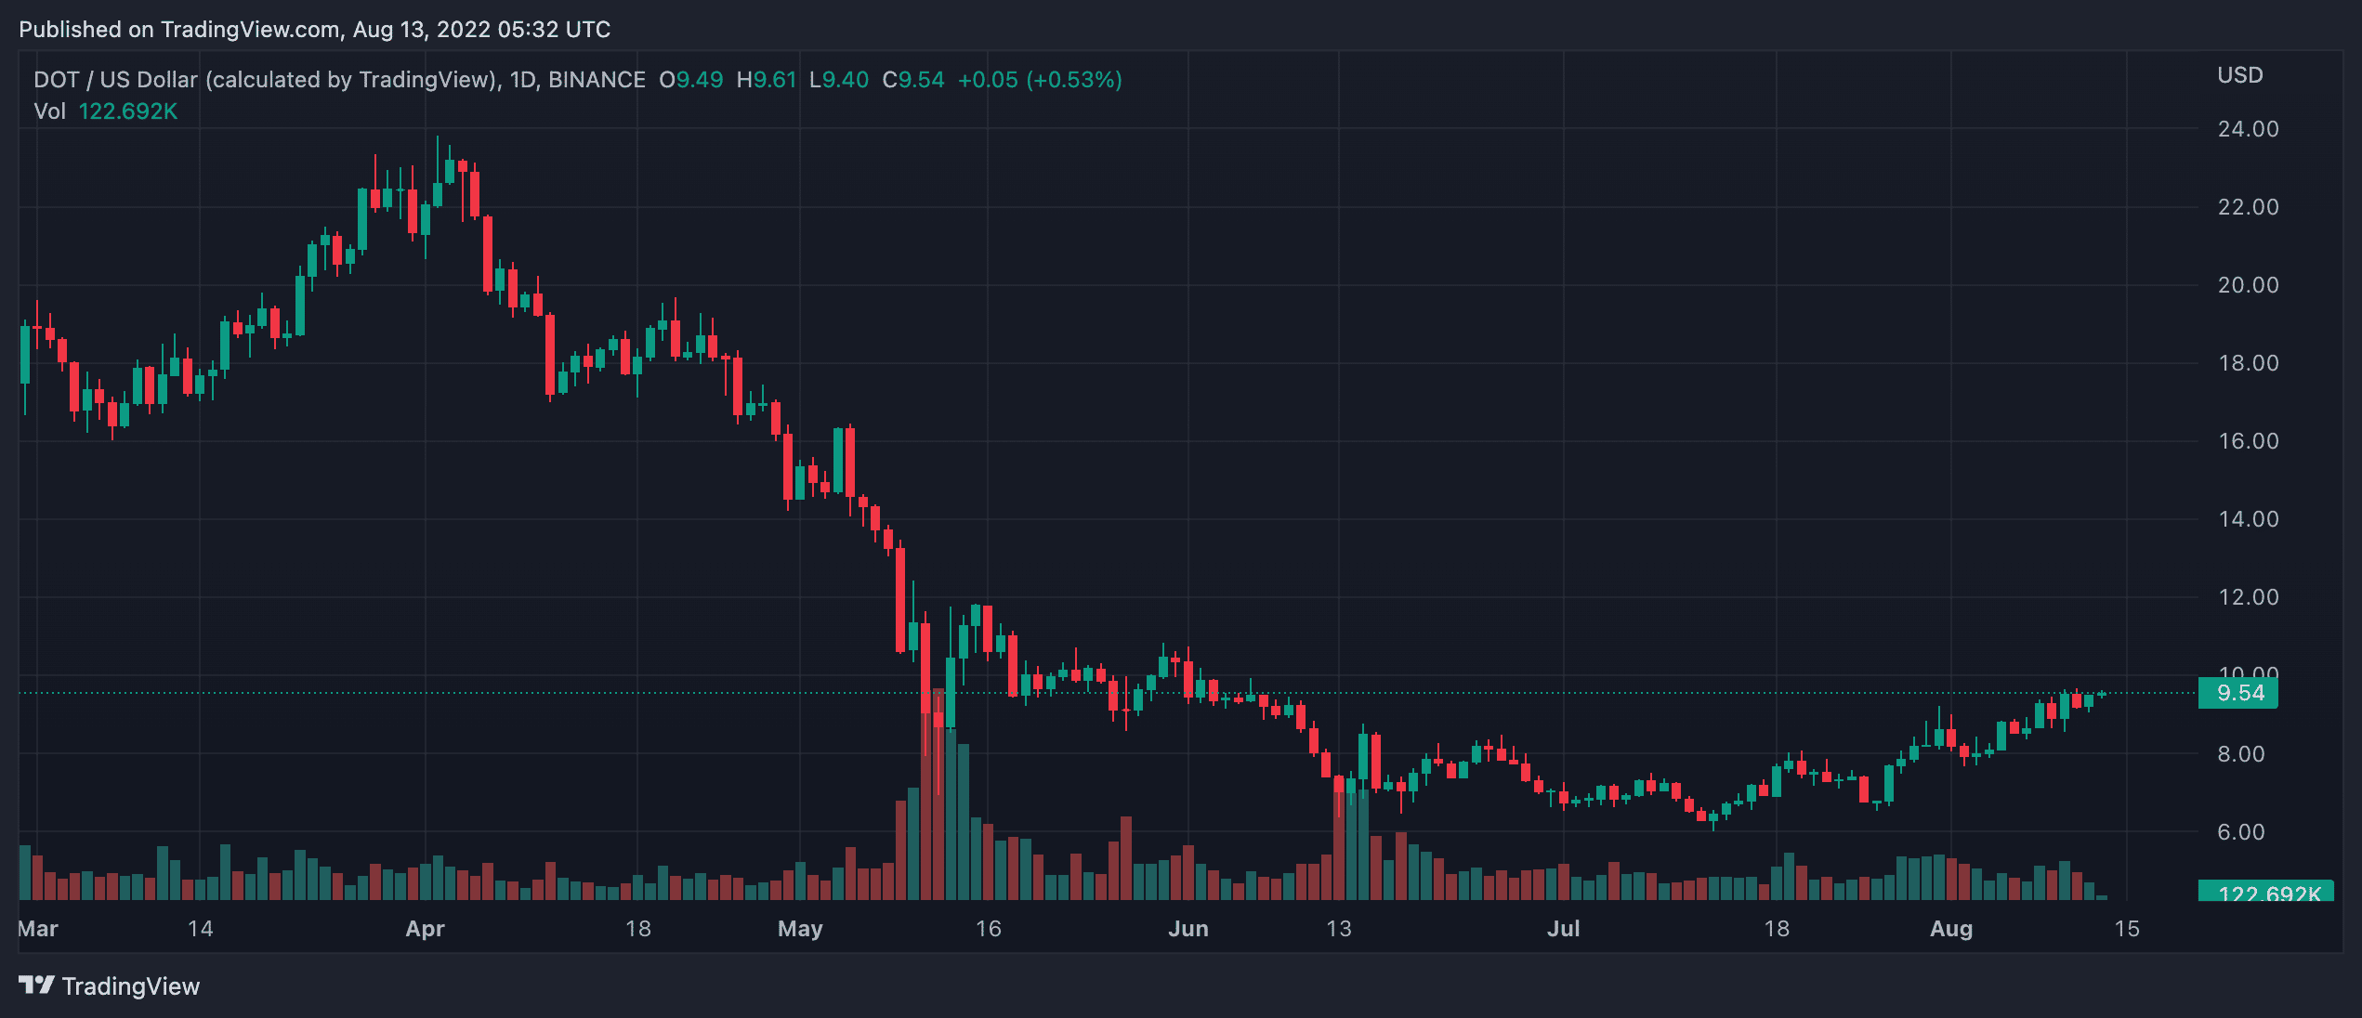Click the 18 date label after Jul
Image resolution: width=2362 pixels, height=1018 pixels.
1776,929
